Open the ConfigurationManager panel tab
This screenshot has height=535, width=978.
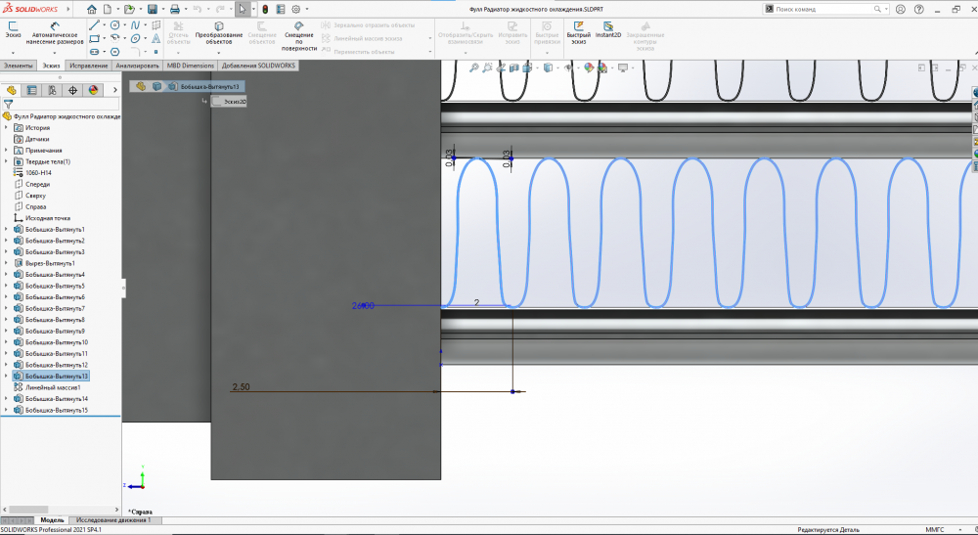[52, 90]
